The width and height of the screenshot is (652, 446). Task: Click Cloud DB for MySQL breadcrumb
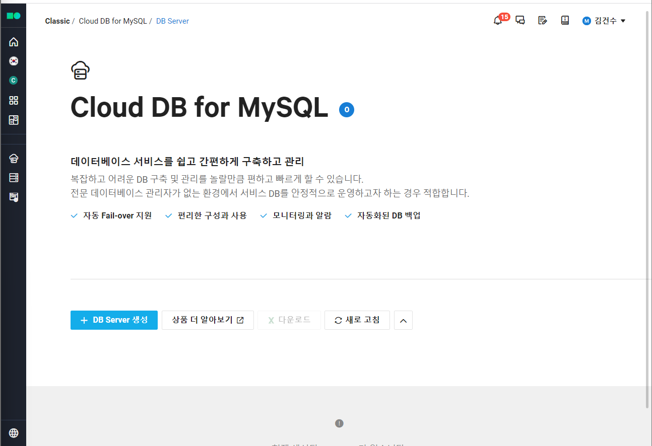coord(113,21)
